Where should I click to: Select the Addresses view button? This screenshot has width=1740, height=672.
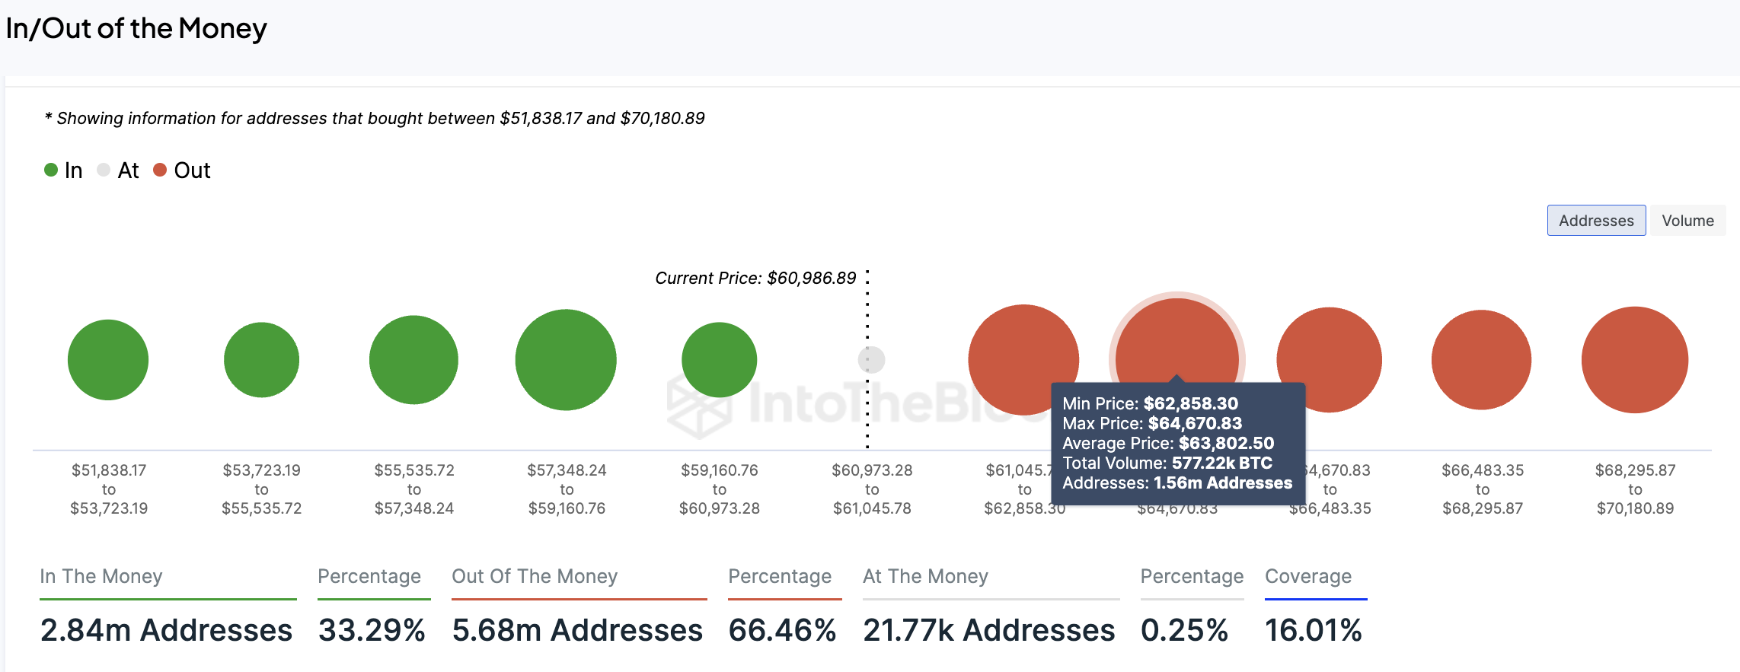pos(1596,221)
